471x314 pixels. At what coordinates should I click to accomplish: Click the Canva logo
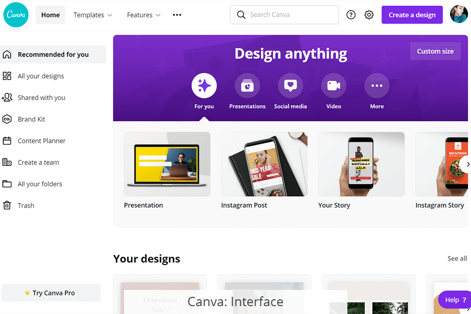click(x=16, y=15)
